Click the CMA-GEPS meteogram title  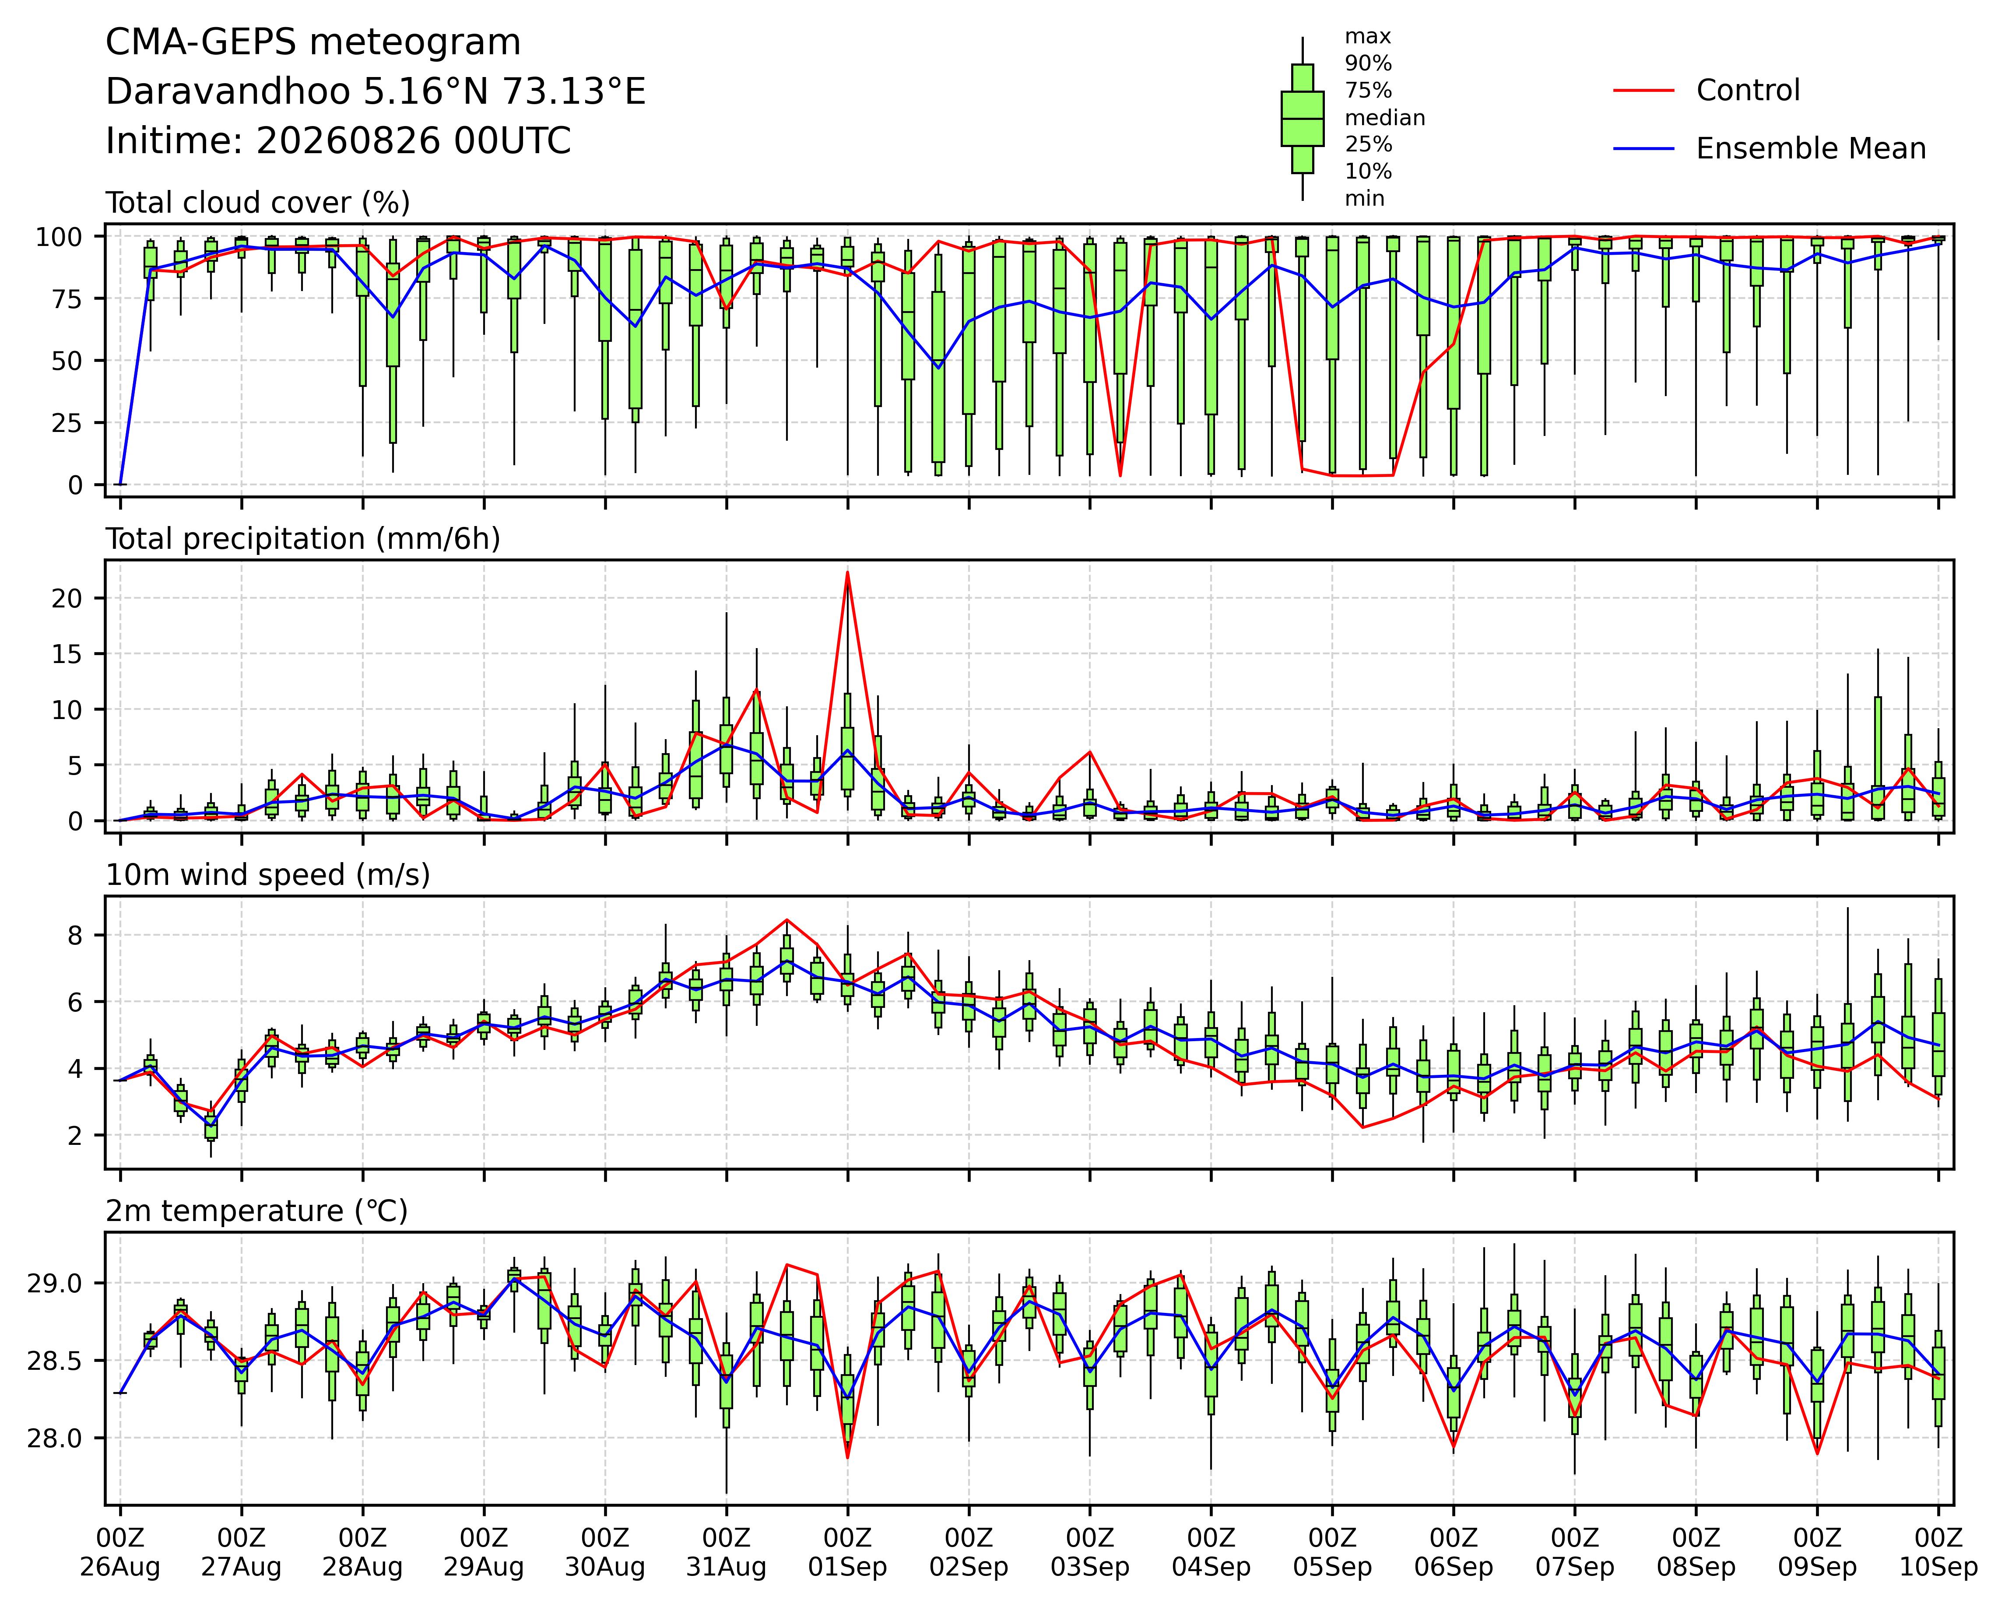(x=313, y=44)
